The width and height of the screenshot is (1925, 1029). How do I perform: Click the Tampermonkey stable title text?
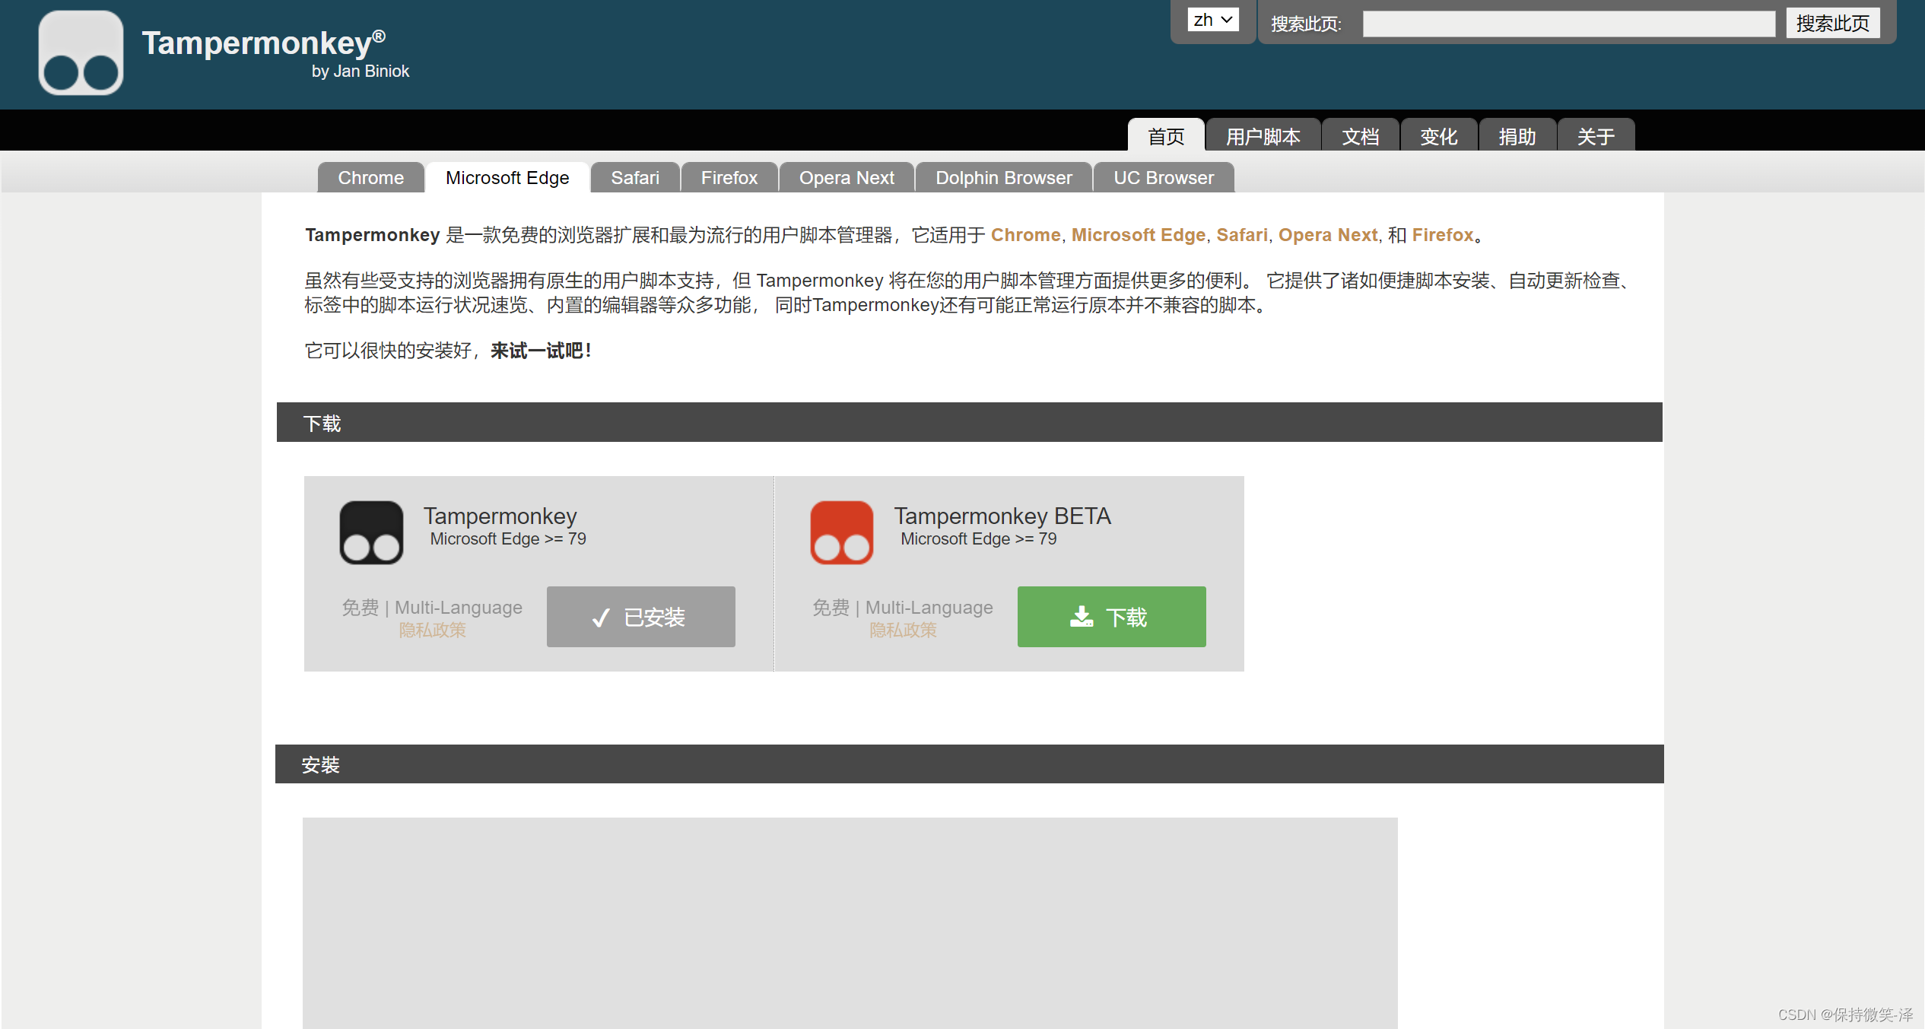click(x=500, y=516)
